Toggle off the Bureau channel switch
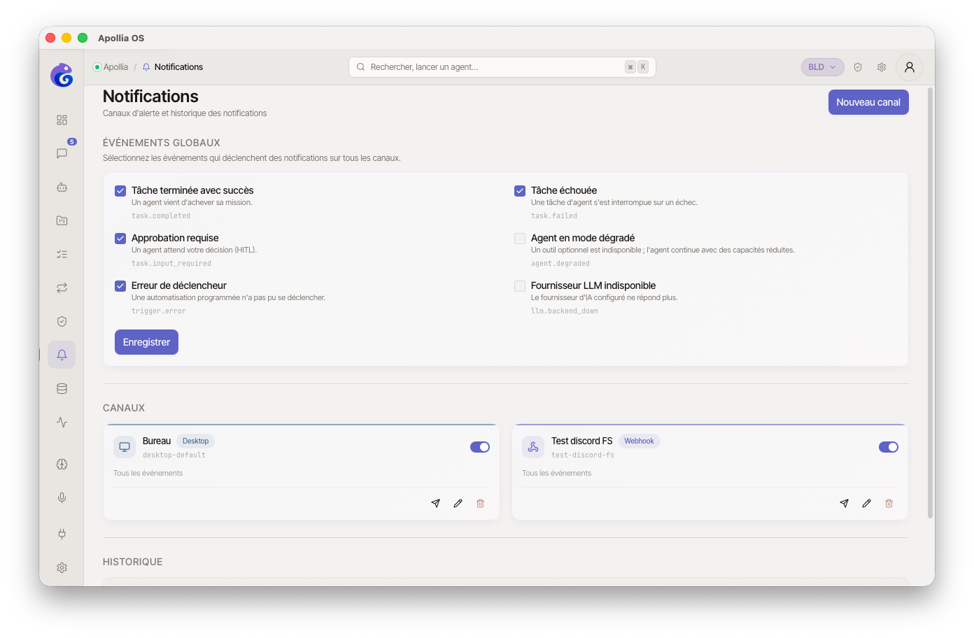Viewport: 974px width, 638px height. (480, 447)
